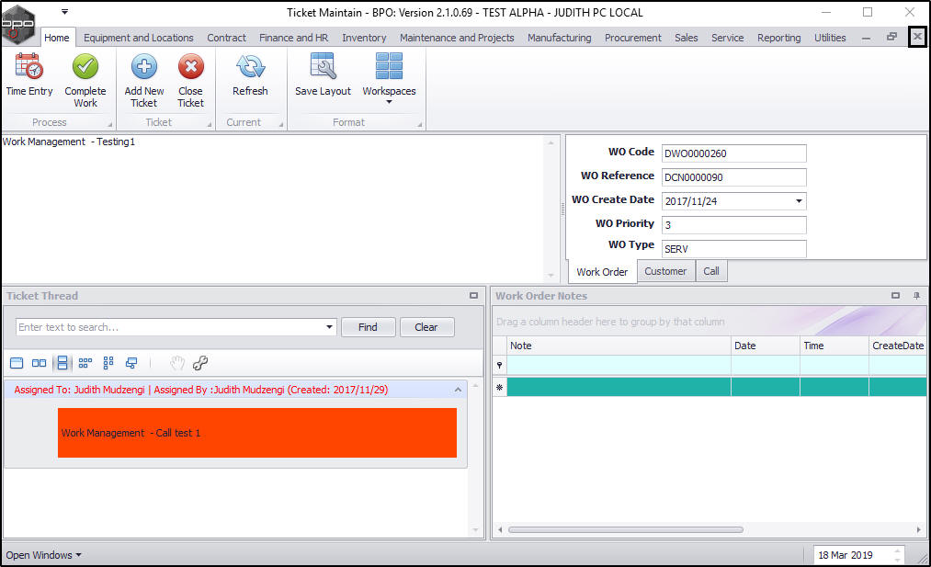
Task: Click the Complete Work checkmark icon
Action: 85,66
